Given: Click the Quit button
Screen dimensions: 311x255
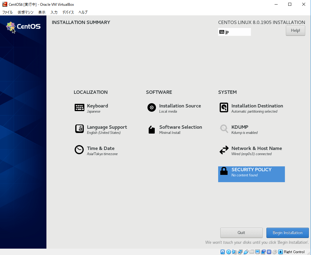Looking at the screenshot, I should [241, 233].
